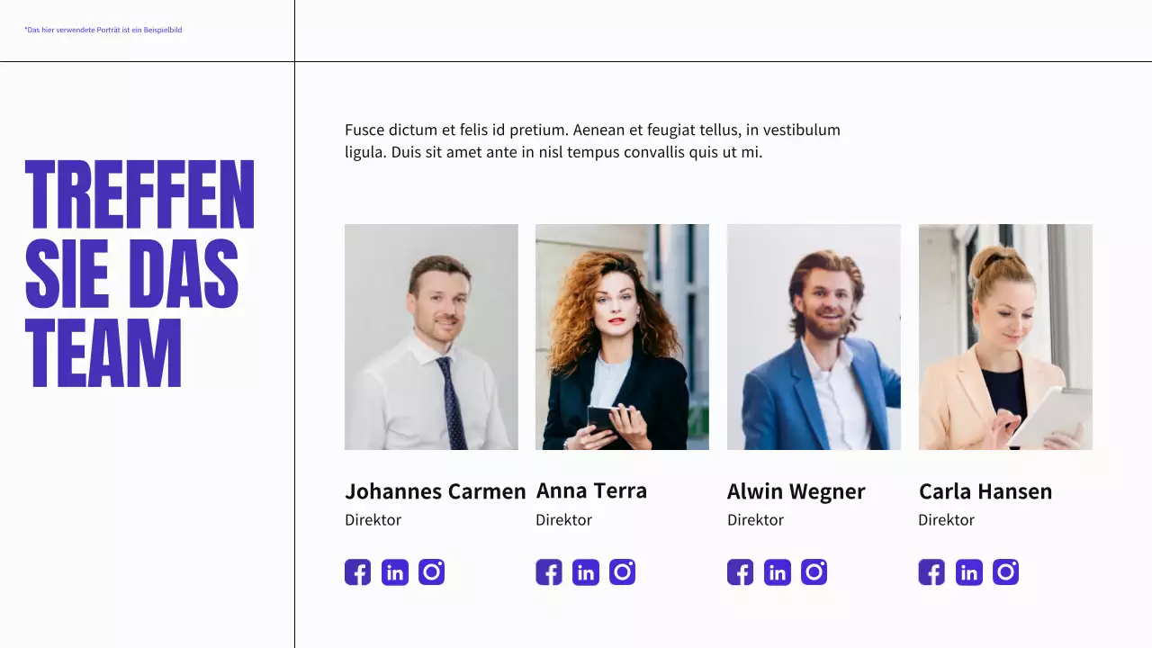The width and height of the screenshot is (1152, 648).
Task: Click Carla Hansen's LinkedIn icon
Action: point(969,572)
